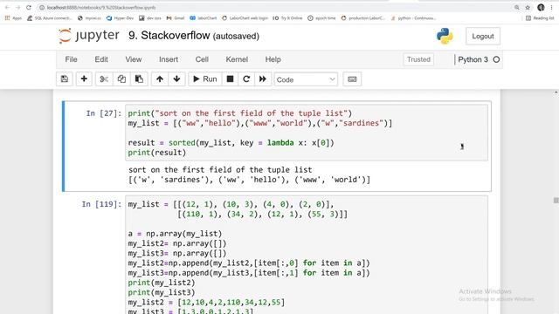The image size is (559, 314).
Task: Open the Edit menu
Action: click(x=101, y=59)
